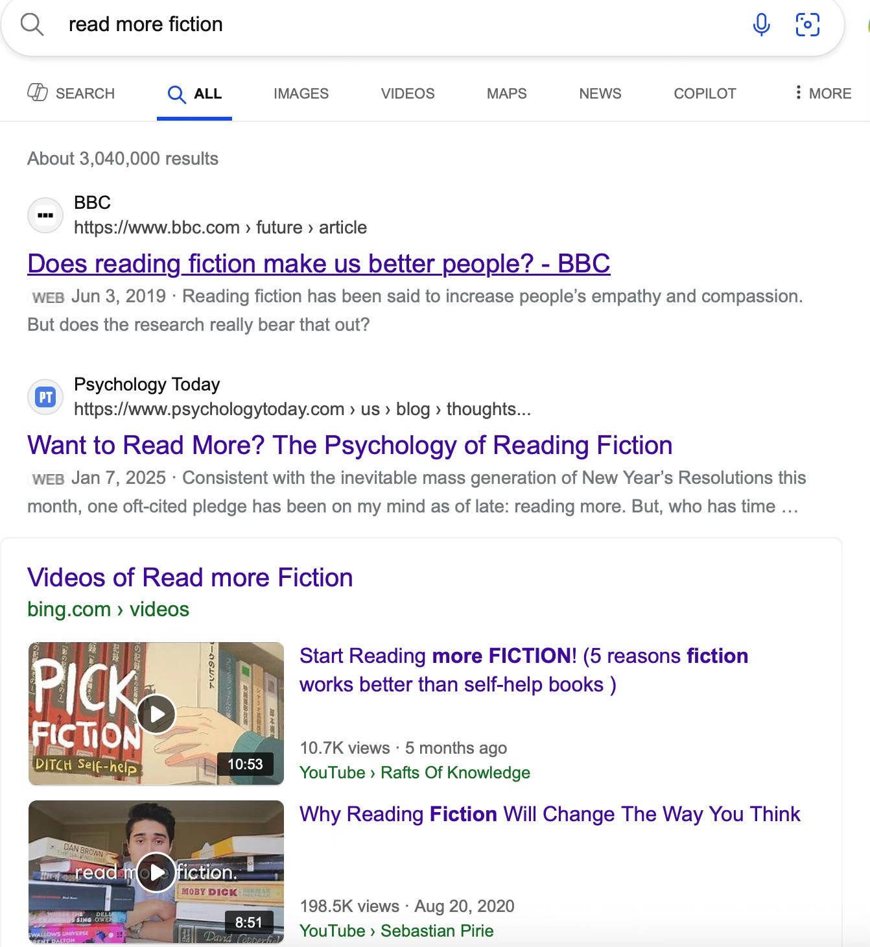The width and height of the screenshot is (870, 947).
Task: Open 'Want to Read More?' Psychology Today link
Action: (350, 445)
